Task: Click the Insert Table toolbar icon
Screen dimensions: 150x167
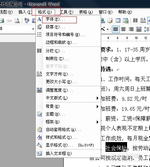Action: click(x=118, y=21)
